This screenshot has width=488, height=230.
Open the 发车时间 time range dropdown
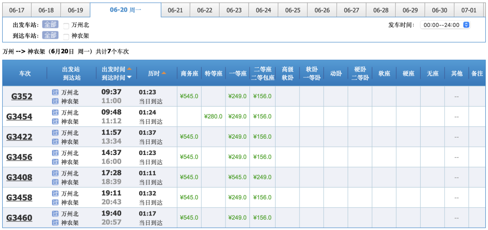point(445,25)
